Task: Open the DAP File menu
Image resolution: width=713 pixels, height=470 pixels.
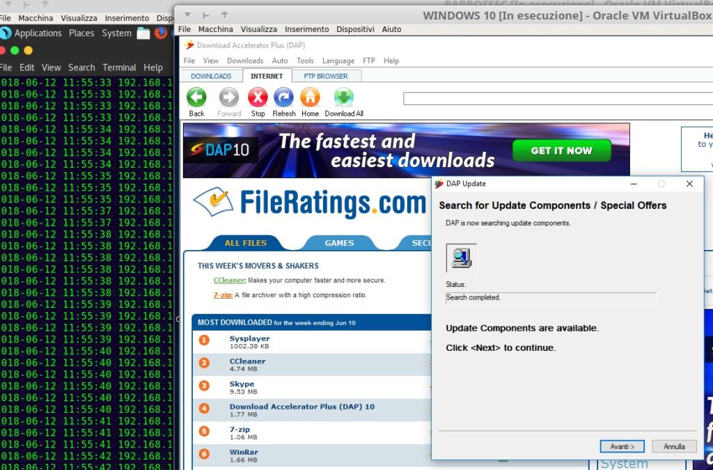Action: (x=189, y=61)
